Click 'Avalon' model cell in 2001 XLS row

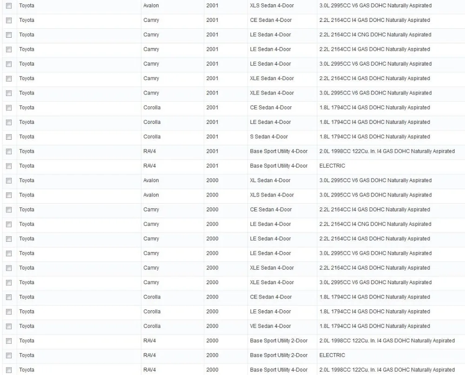coord(151,6)
